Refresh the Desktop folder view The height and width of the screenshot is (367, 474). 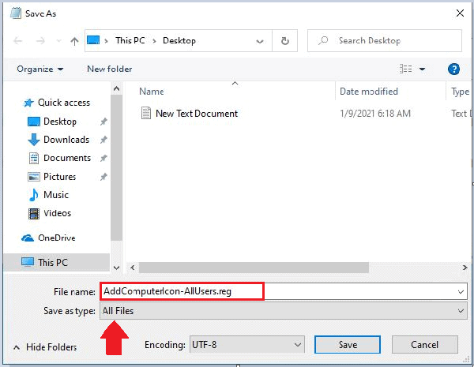click(284, 41)
